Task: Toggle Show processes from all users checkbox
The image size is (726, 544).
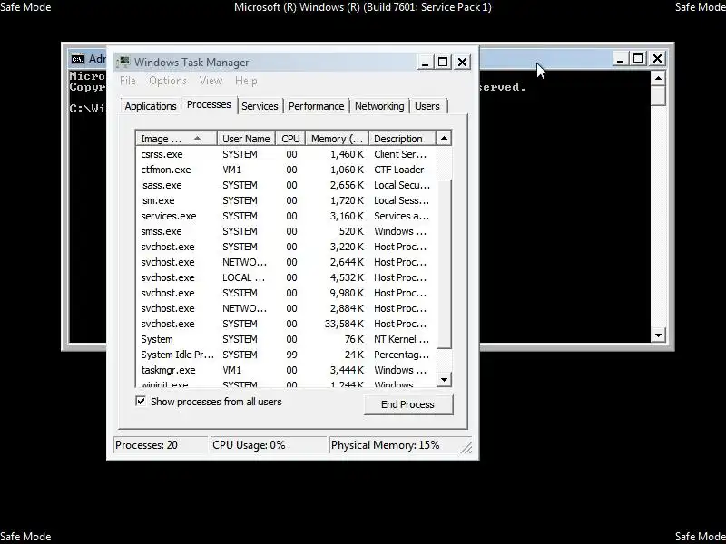Action: (x=141, y=401)
